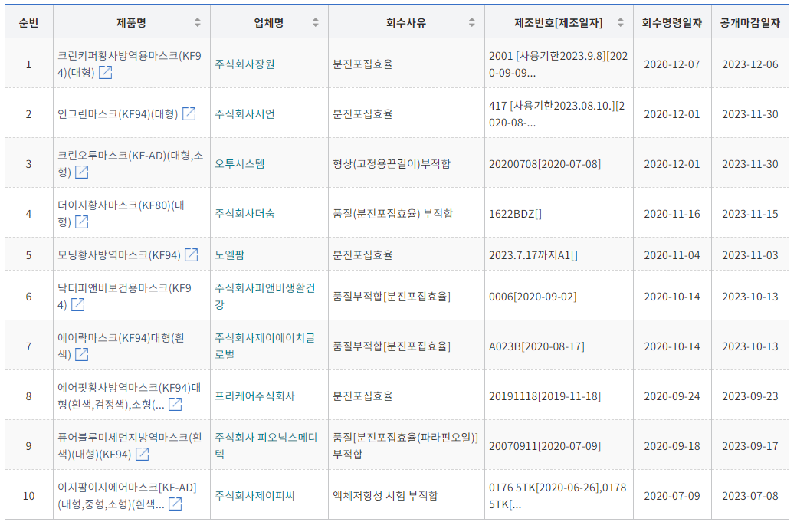Select recall order date 2020-11-04

672,255
